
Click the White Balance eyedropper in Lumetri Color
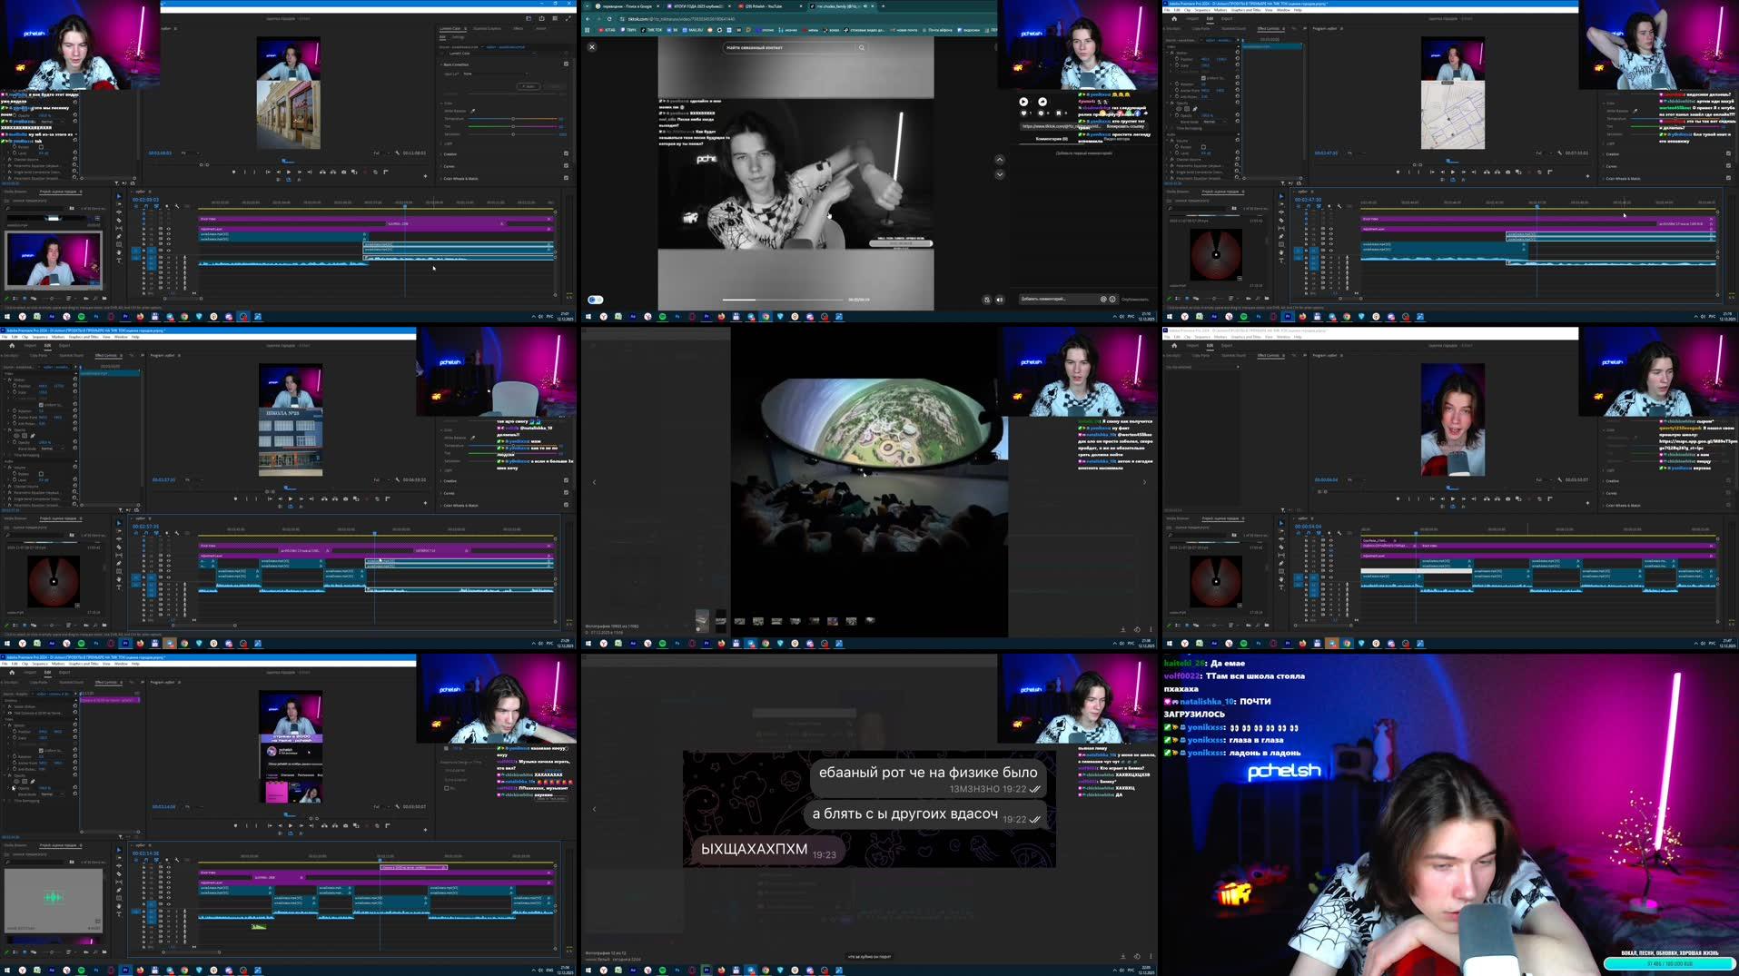[x=473, y=112]
